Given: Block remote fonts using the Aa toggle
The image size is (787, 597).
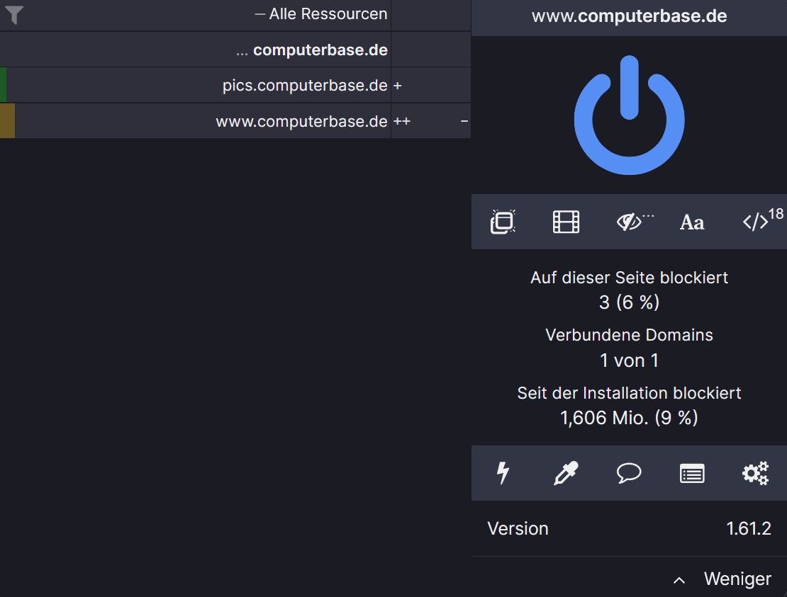Looking at the screenshot, I should pyautogui.click(x=692, y=222).
